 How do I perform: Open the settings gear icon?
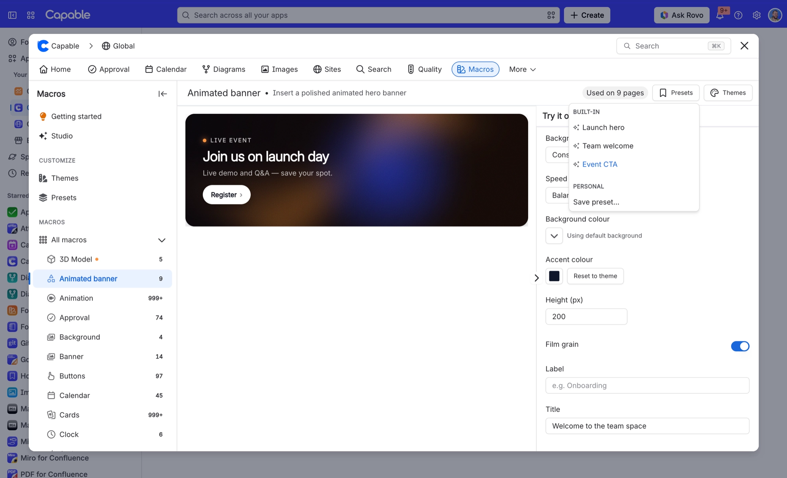click(x=756, y=15)
